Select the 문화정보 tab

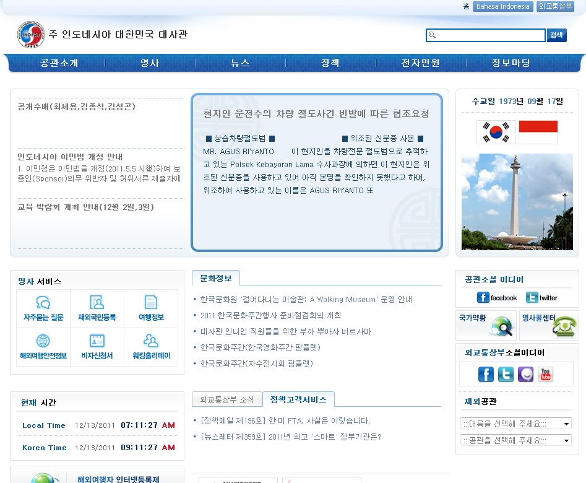215,279
